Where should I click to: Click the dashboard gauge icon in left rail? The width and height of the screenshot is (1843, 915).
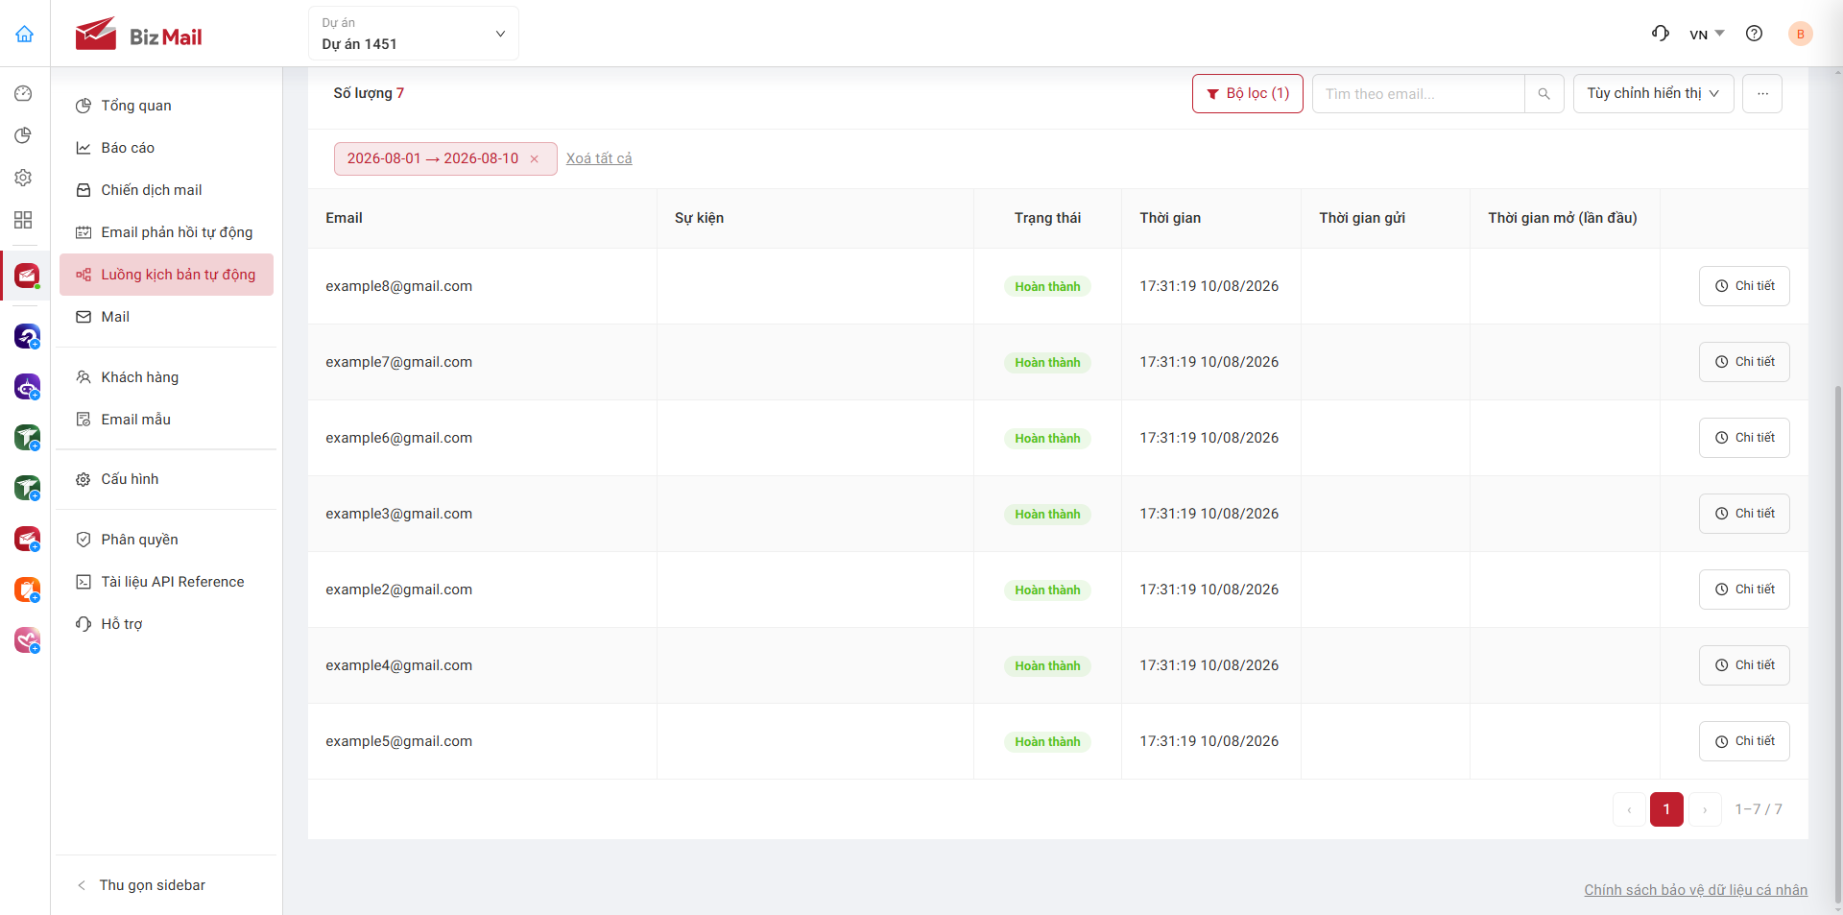pyautogui.click(x=24, y=93)
